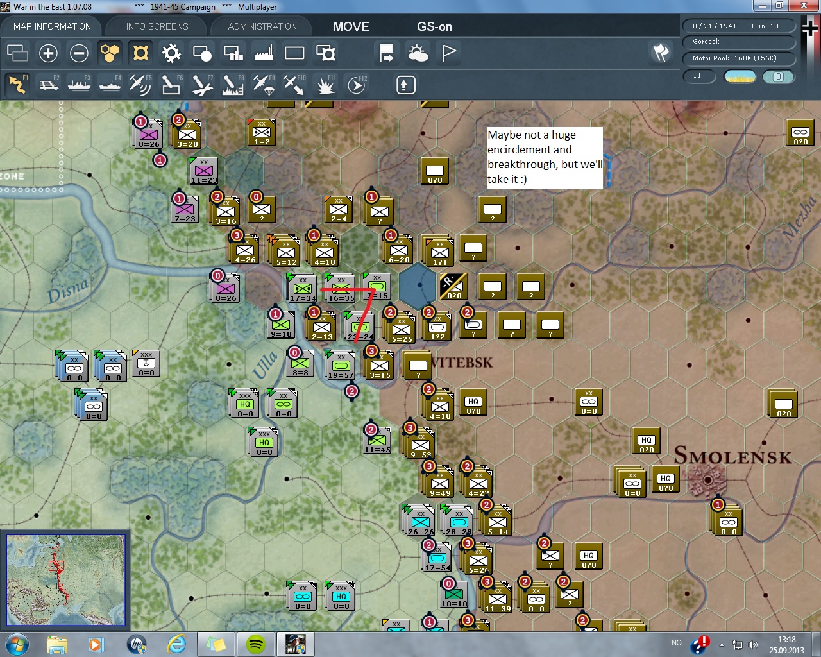Toggle the rectangle-with-circle overlay icon
Screen dimensions: 821x657
202,53
